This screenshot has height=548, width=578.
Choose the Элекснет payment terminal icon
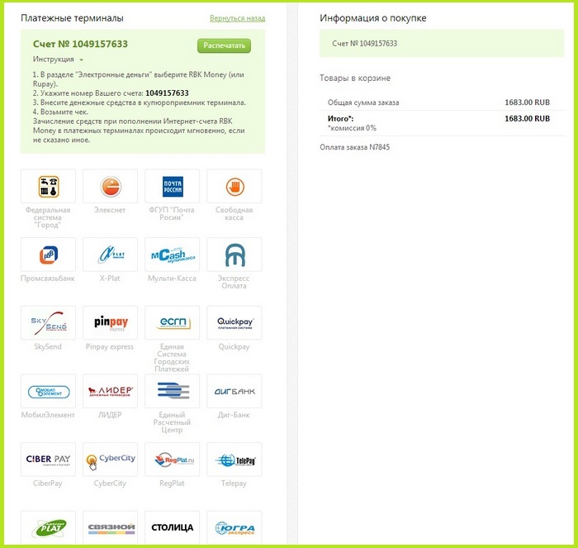110,186
